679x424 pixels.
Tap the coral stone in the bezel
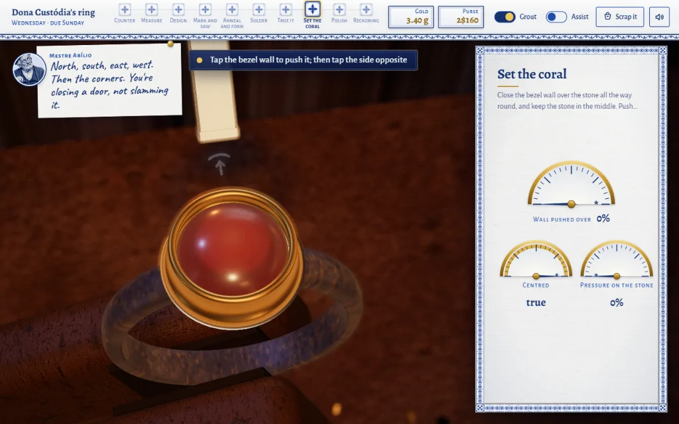click(233, 250)
